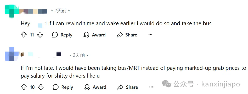
Task: Click speech bubble icon on first comment
Action: pos(55,35)
